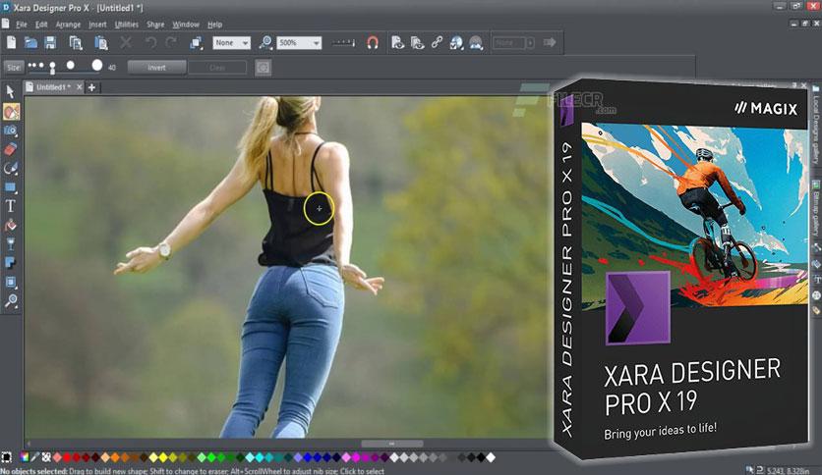Pick the bright yellow colour swatch
This screenshot has width=822, height=475.
pos(163,457)
